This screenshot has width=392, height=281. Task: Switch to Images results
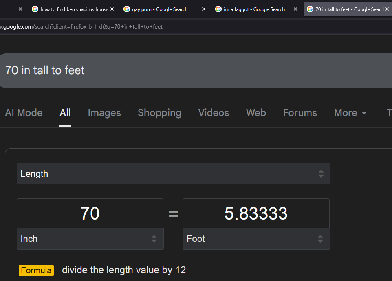click(x=104, y=113)
